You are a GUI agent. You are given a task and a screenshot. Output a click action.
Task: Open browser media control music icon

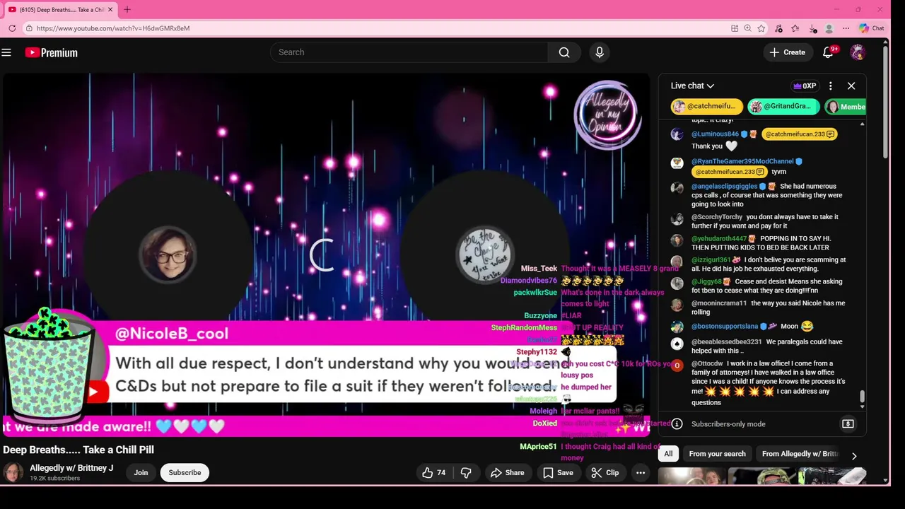(778, 28)
